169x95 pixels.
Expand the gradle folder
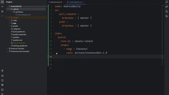tap(10, 26)
